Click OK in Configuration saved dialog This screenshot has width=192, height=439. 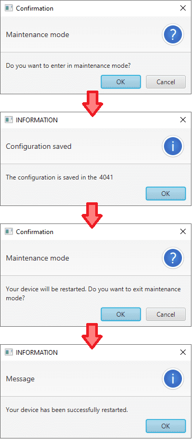(166, 193)
